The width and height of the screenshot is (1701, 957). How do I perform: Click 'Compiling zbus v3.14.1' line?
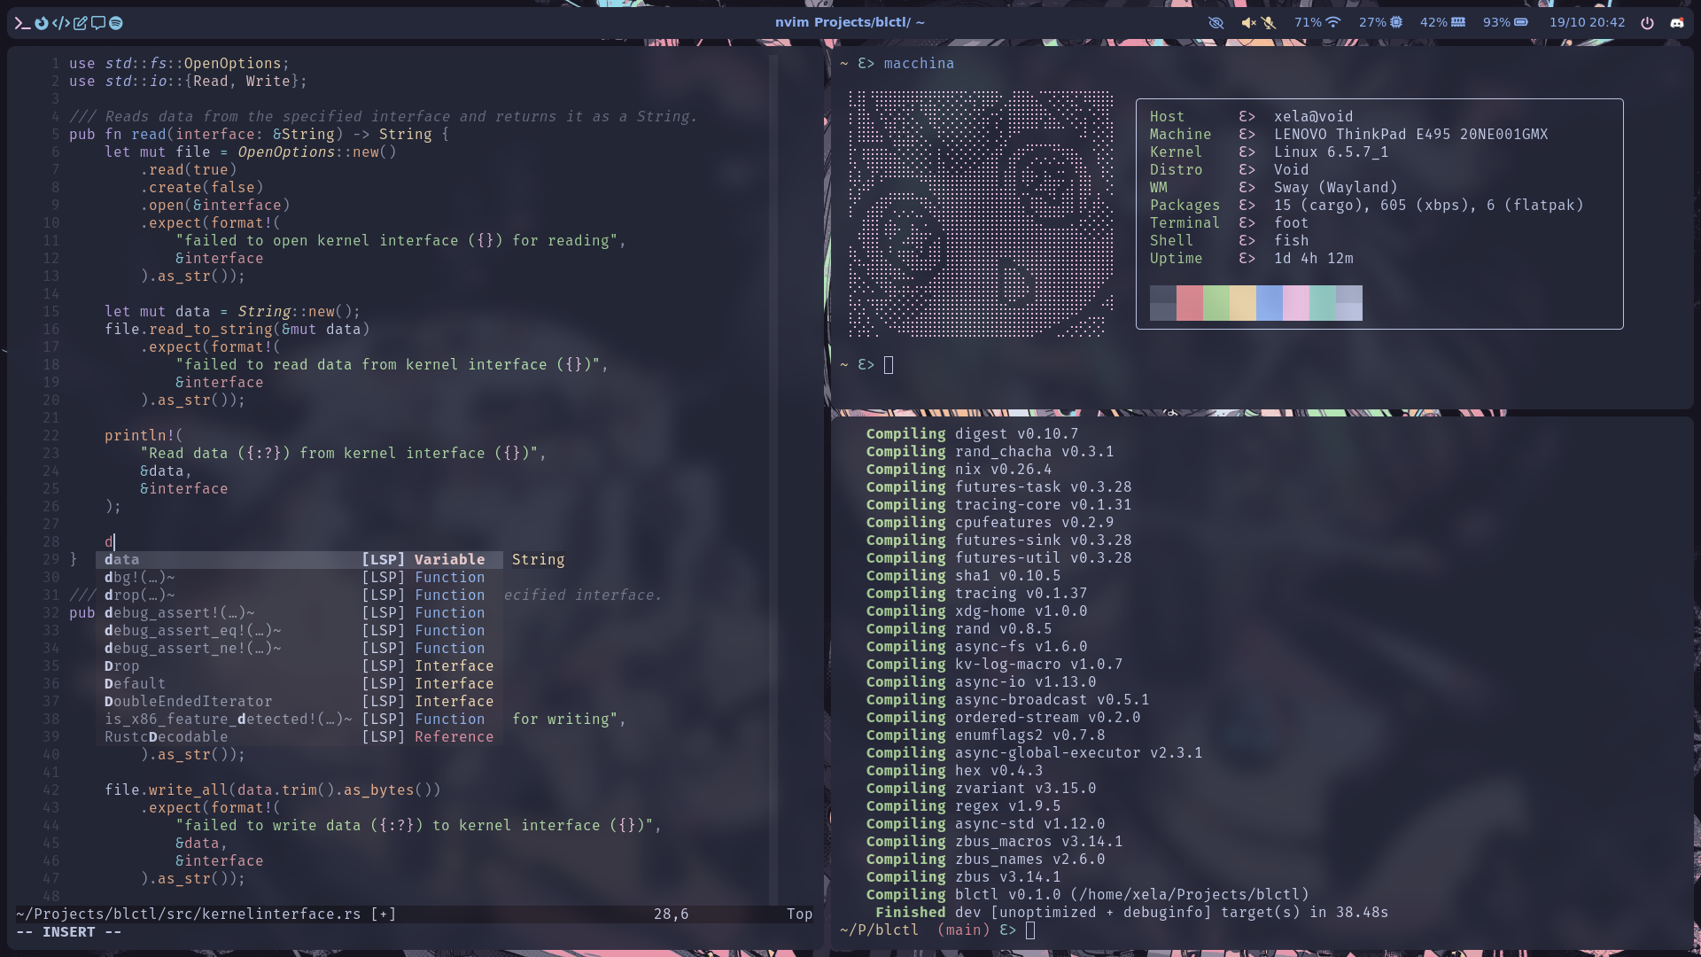[x=963, y=877]
